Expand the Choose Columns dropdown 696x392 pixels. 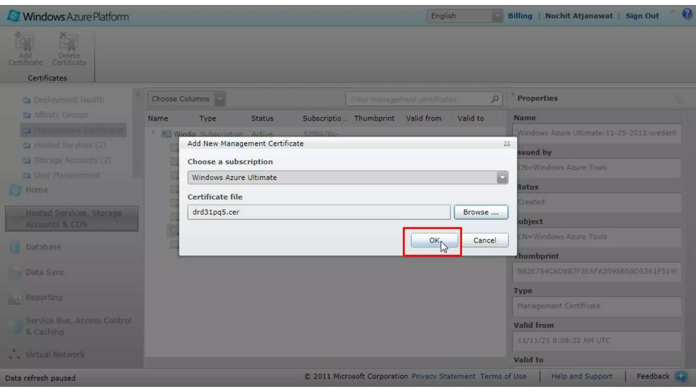point(220,99)
